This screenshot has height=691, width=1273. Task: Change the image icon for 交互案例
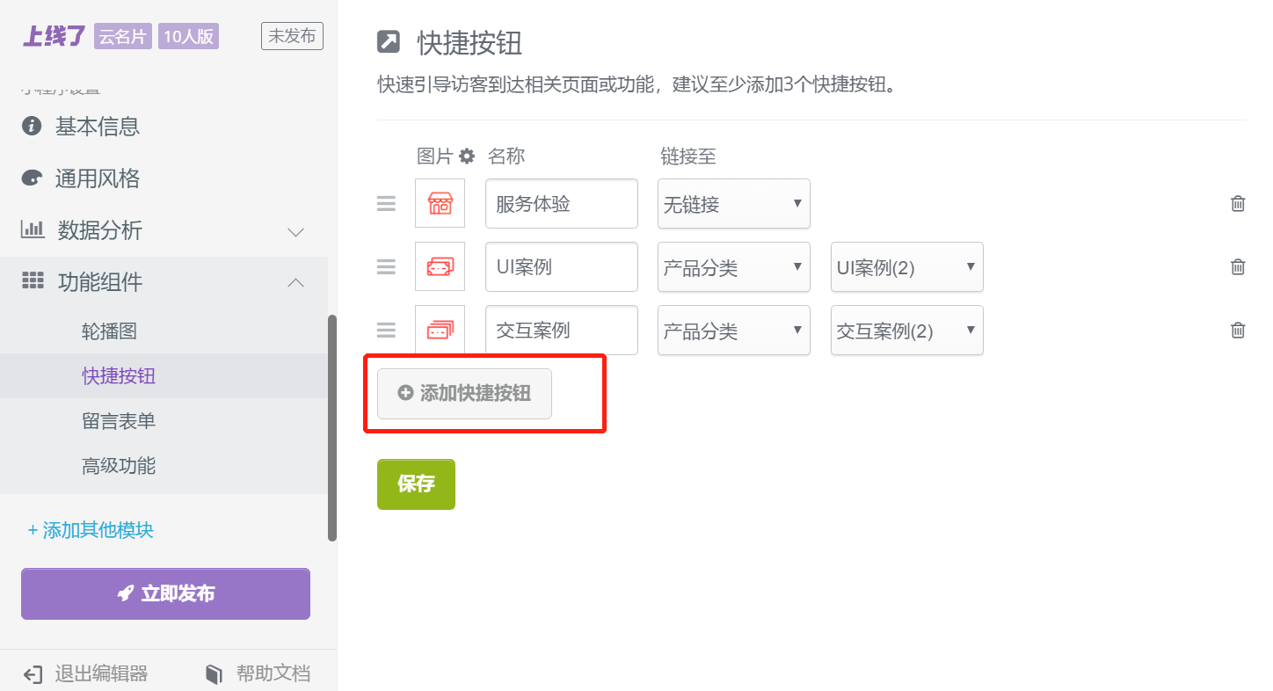(440, 331)
